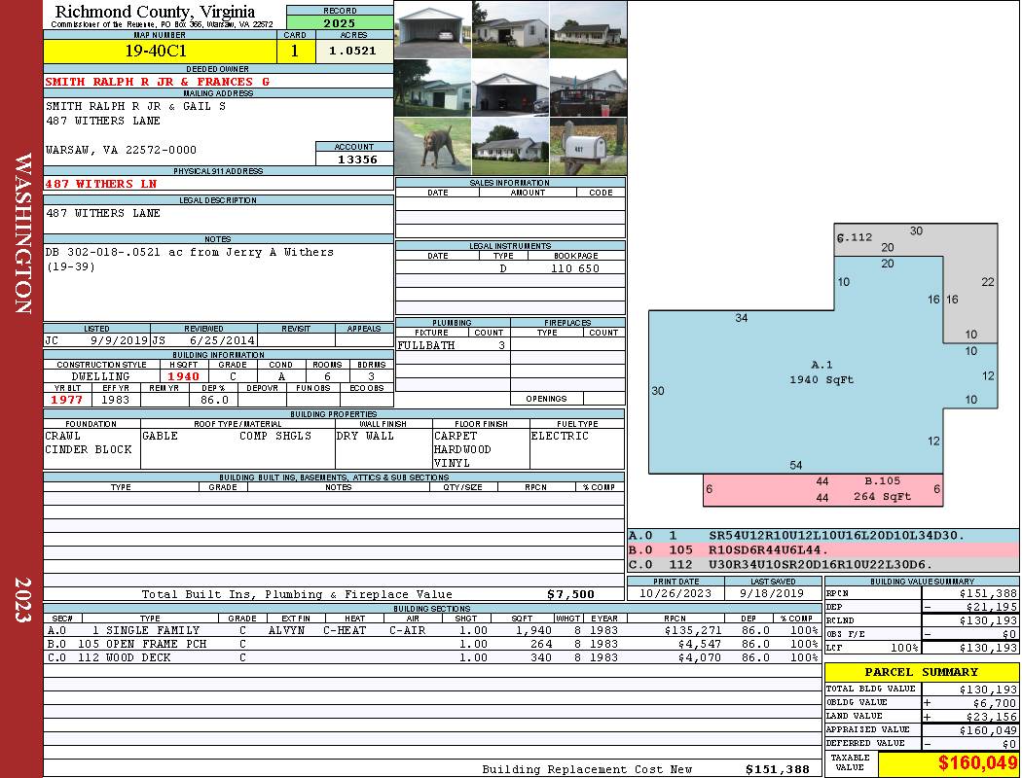Click the FULLBATH plumbing fixture row

(x=453, y=345)
